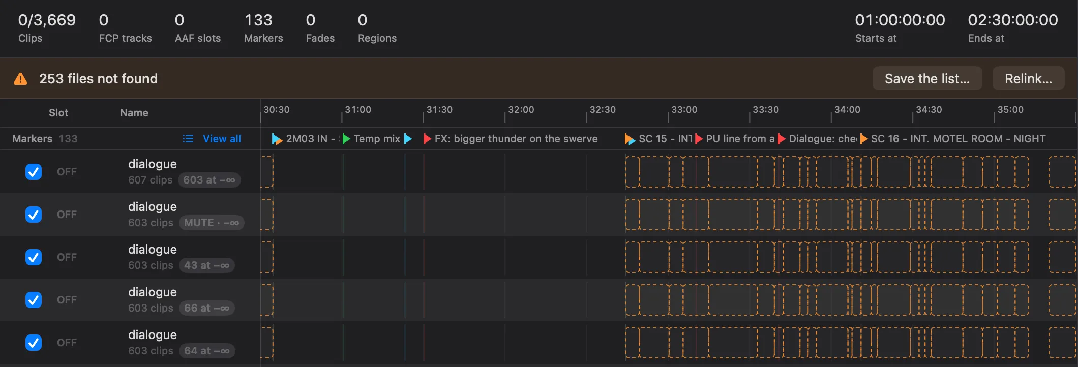This screenshot has height=367, width=1078.
Task: Click the 33:00 mark on the timeline ruler
Action: (x=684, y=110)
